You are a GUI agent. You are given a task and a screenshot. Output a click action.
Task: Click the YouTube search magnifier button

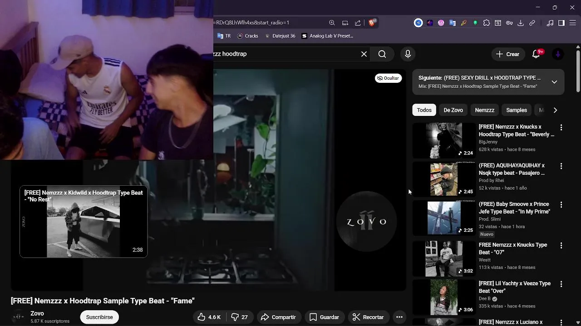pyautogui.click(x=382, y=54)
